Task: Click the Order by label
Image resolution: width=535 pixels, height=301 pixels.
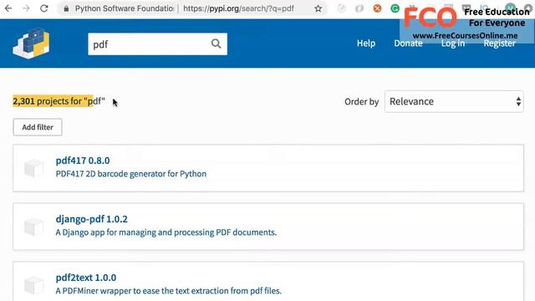Action: click(x=361, y=102)
